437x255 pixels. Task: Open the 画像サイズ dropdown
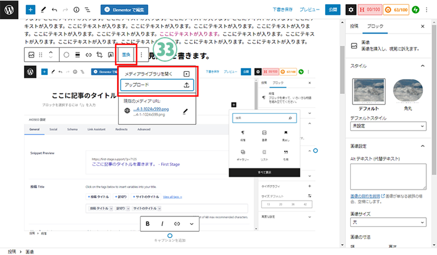[x=388, y=222]
